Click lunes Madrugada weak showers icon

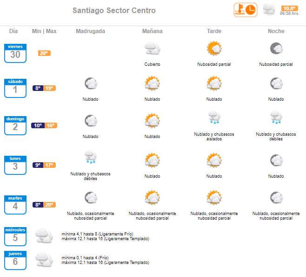point(90,157)
